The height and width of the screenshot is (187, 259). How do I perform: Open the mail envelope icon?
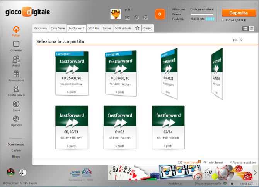click(127, 17)
